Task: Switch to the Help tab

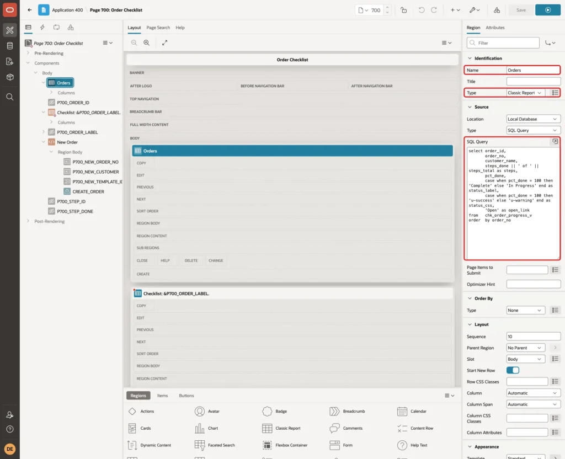Action: click(180, 28)
